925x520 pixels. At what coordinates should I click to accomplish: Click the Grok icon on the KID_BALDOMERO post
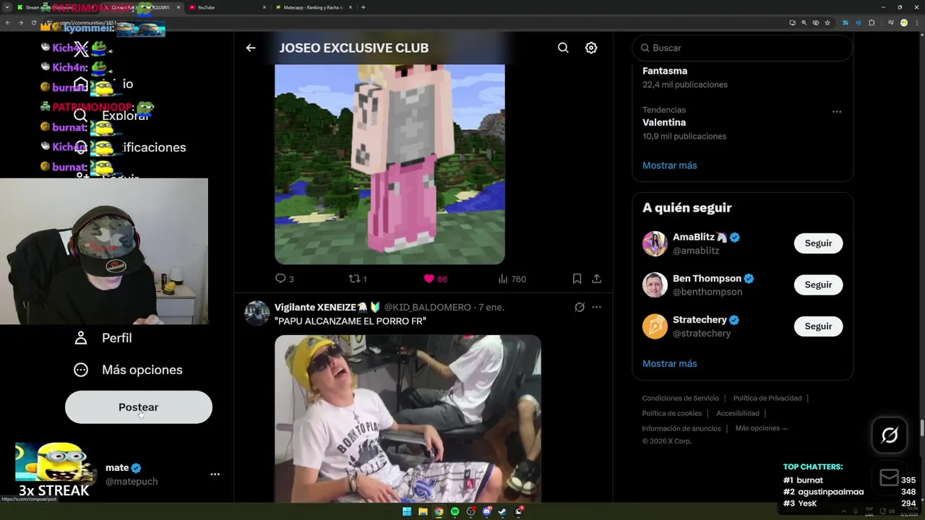tap(580, 307)
